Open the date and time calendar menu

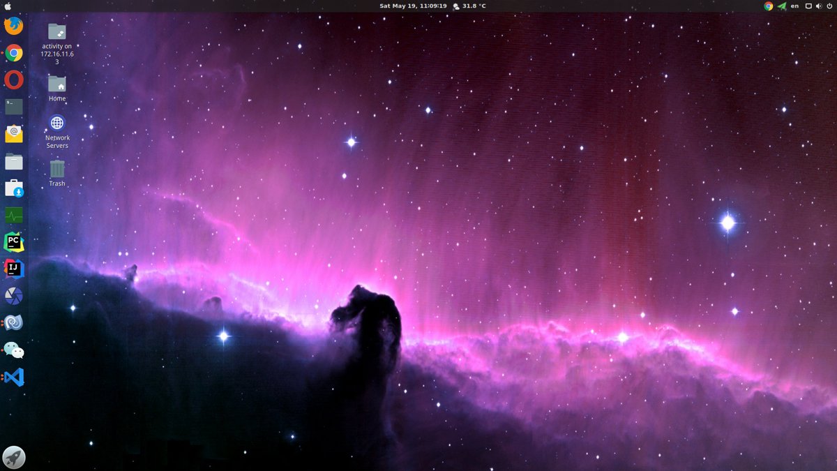[412, 6]
